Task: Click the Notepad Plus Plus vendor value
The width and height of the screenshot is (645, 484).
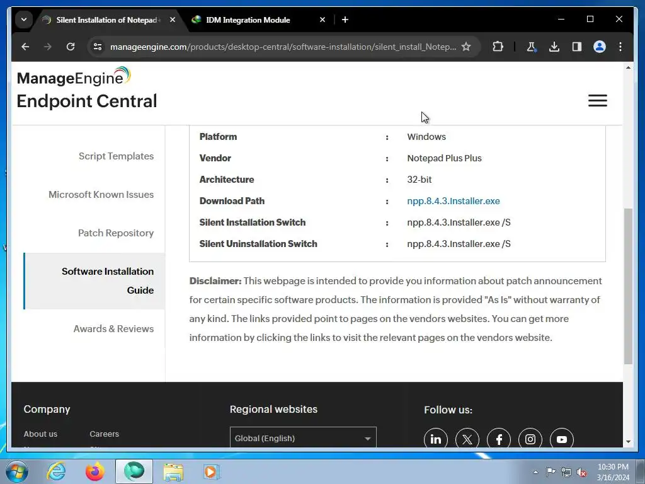Action: click(444, 158)
